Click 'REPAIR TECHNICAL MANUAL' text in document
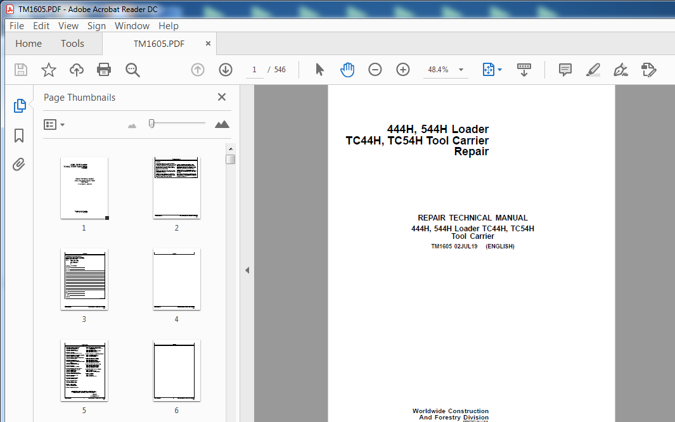Viewport: 675px width, 422px height. pos(473,218)
